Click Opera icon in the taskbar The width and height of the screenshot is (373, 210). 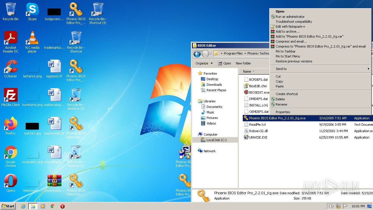coord(62,206)
